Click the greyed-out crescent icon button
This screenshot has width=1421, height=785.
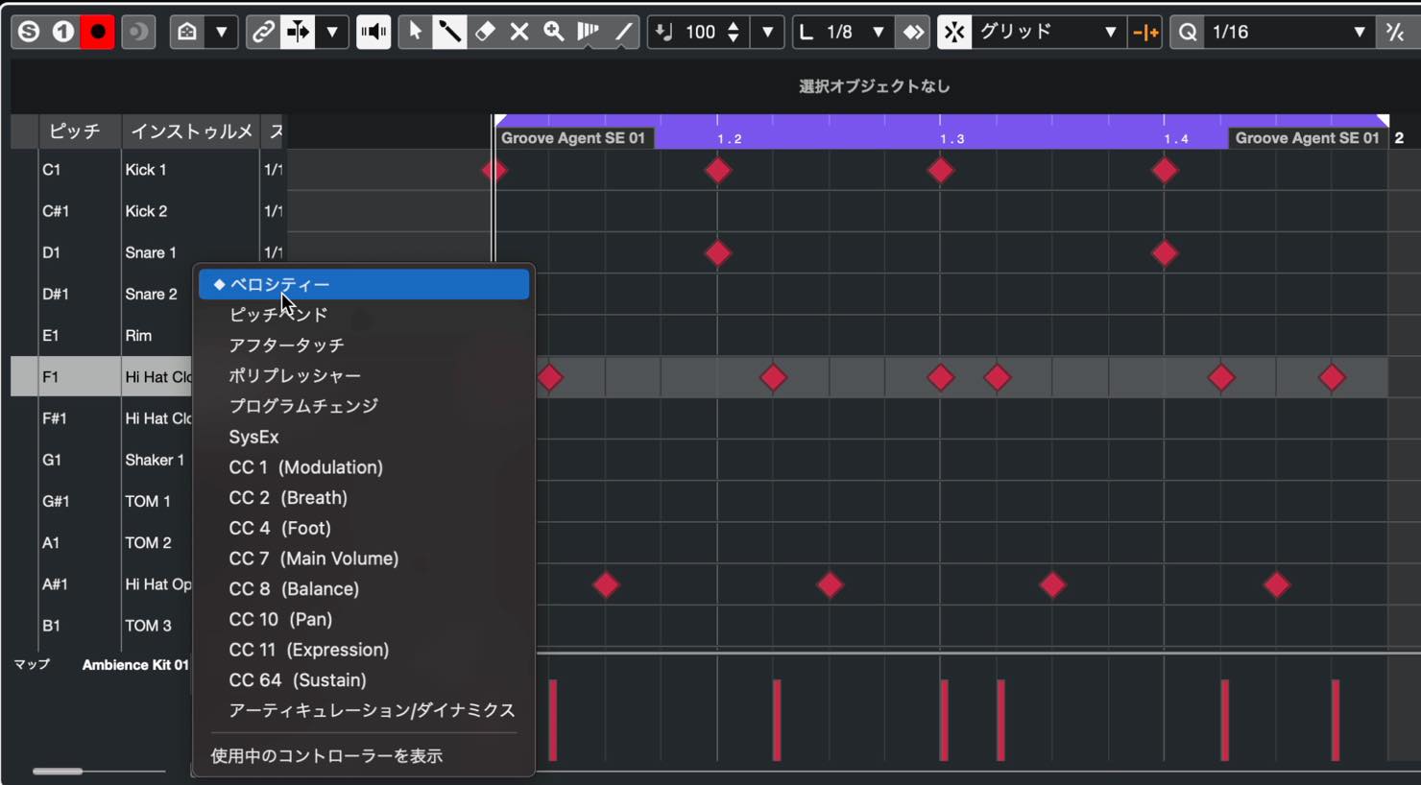pyautogui.click(x=138, y=32)
